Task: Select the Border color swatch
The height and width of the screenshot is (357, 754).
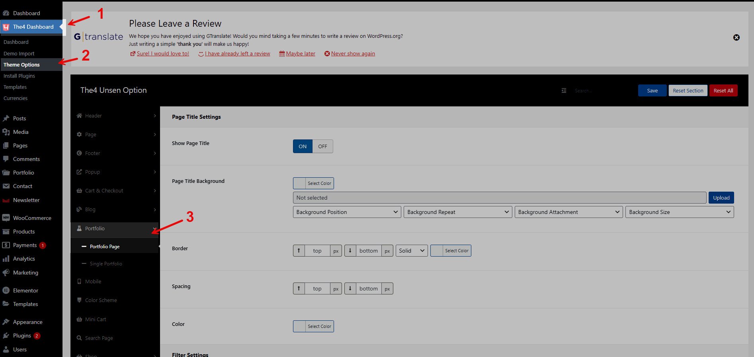Action: tap(451, 251)
